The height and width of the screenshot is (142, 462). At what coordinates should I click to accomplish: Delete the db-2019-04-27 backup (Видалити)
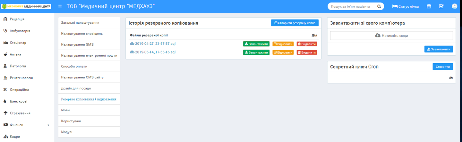[307, 44]
